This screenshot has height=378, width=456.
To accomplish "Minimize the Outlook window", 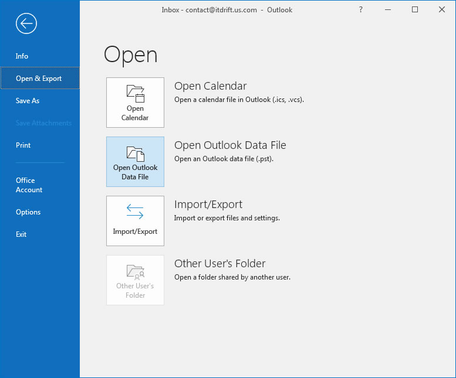I will click(x=388, y=9).
